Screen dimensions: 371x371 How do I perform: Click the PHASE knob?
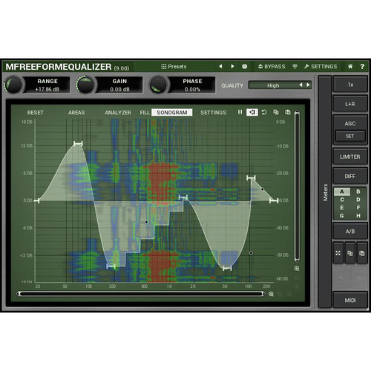[x=158, y=85]
